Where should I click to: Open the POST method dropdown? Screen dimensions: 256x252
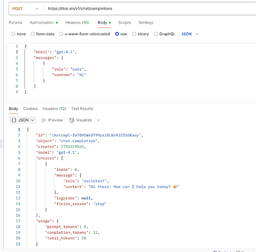[26, 9]
